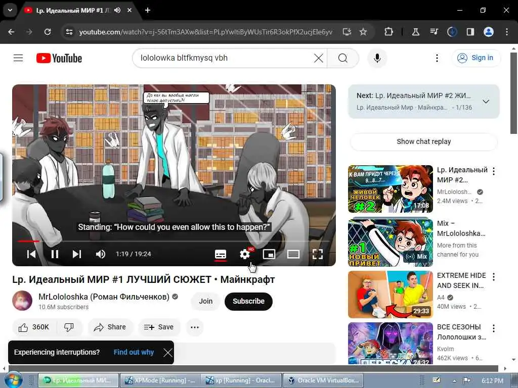Open MrLololoshka channel avatar
Viewport: 518px width, 388px height.
click(x=22, y=301)
